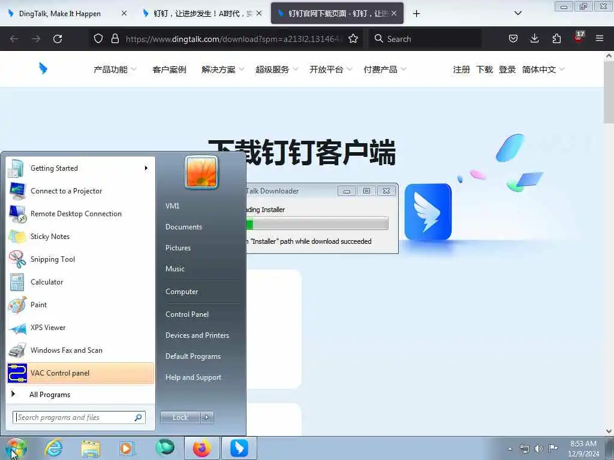The width and height of the screenshot is (614, 460).
Task: Open Documents from Start menu
Action: click(183, 227)
